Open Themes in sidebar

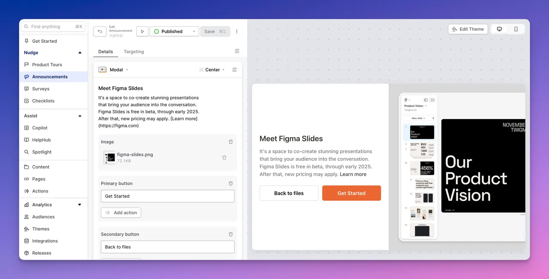(53, 229)
